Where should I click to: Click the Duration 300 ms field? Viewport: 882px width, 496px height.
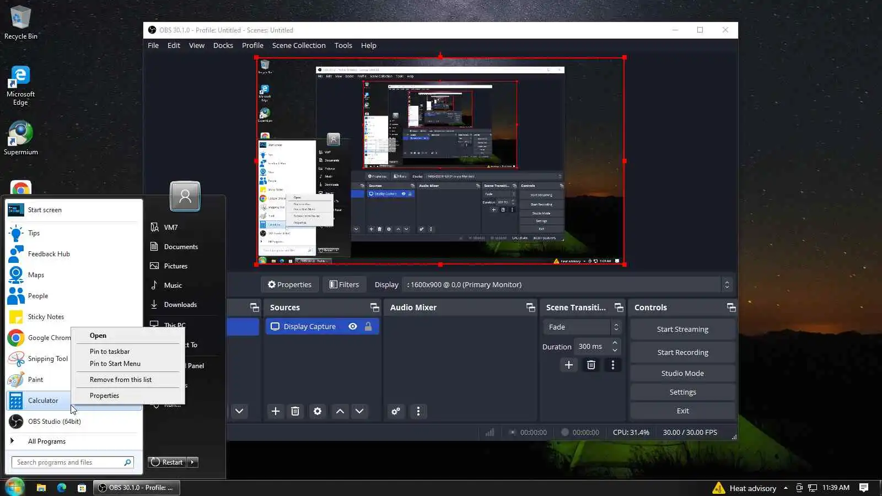pos(591,347)
